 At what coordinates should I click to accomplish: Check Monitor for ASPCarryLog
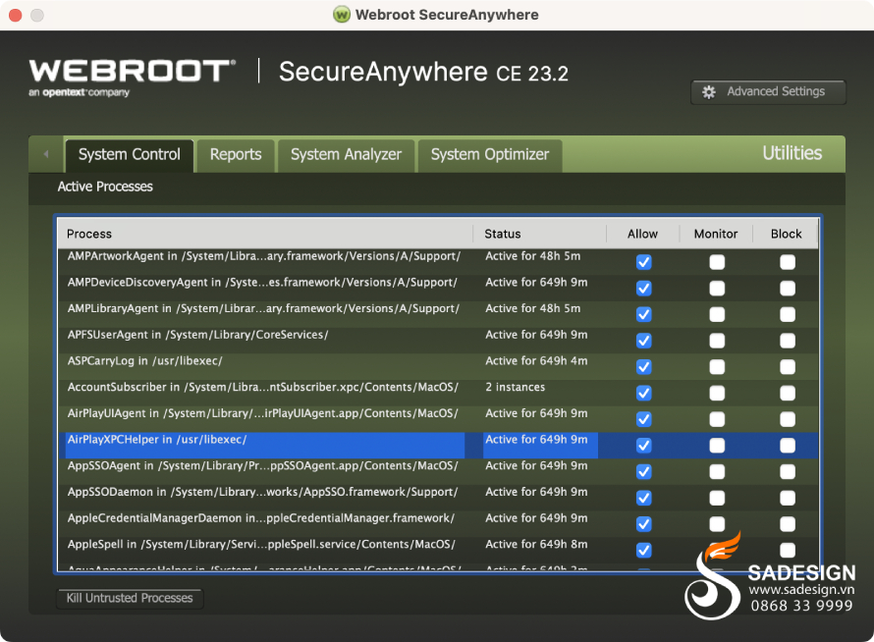coord(717,367)
